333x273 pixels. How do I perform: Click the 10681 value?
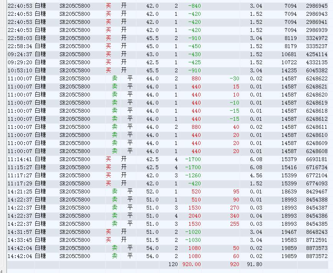point(289,55)
